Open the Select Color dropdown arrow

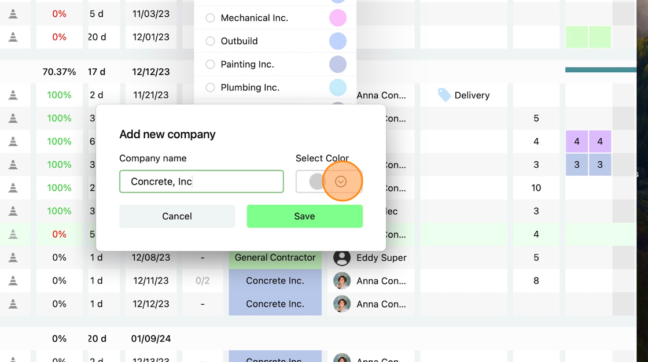[x=341, y=182]
